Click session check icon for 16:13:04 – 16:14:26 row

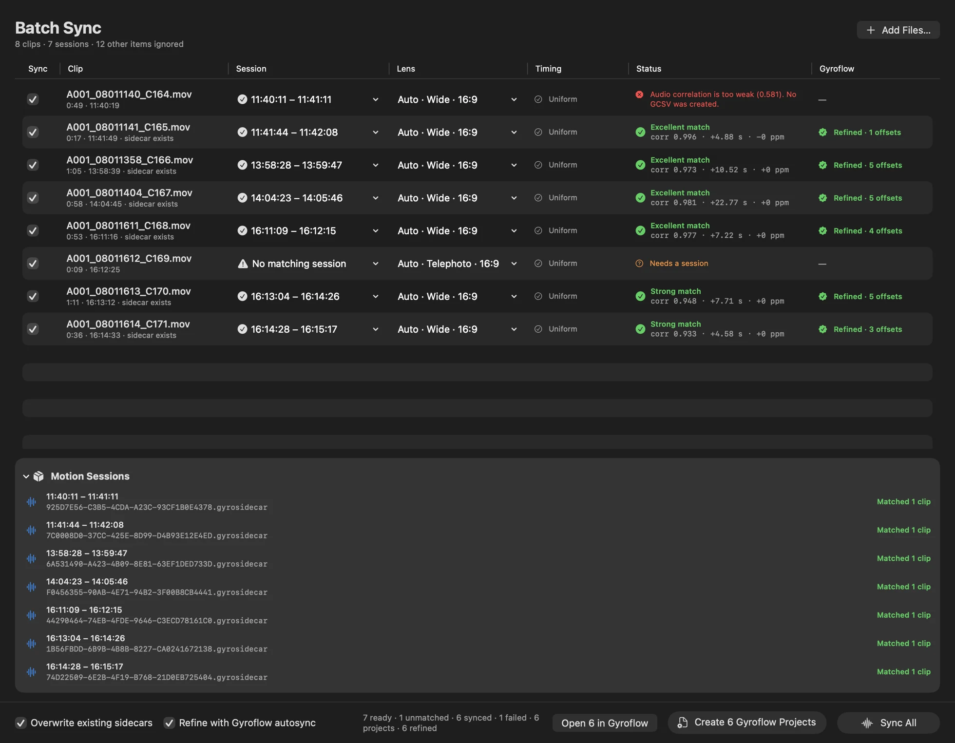tap(242, 296)
